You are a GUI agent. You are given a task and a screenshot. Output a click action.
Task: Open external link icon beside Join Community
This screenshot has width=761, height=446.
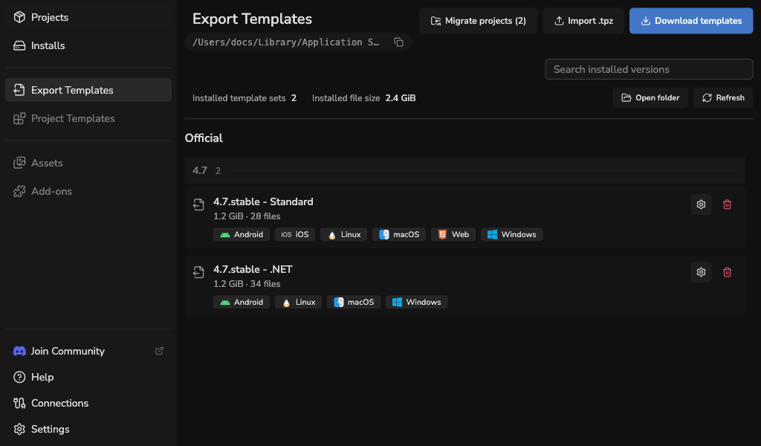(x=159, y=351)
